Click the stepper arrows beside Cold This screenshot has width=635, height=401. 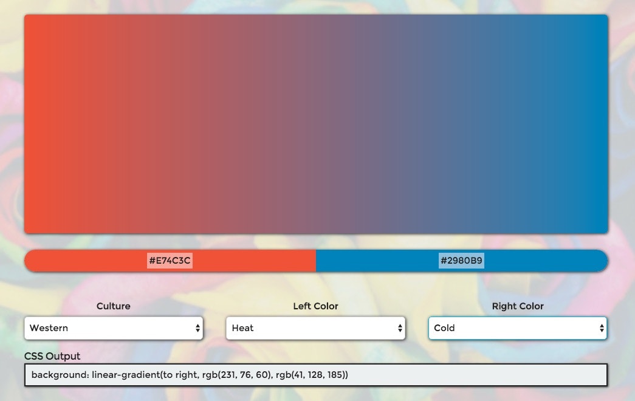pyautogui.click(x=602, y=328)
